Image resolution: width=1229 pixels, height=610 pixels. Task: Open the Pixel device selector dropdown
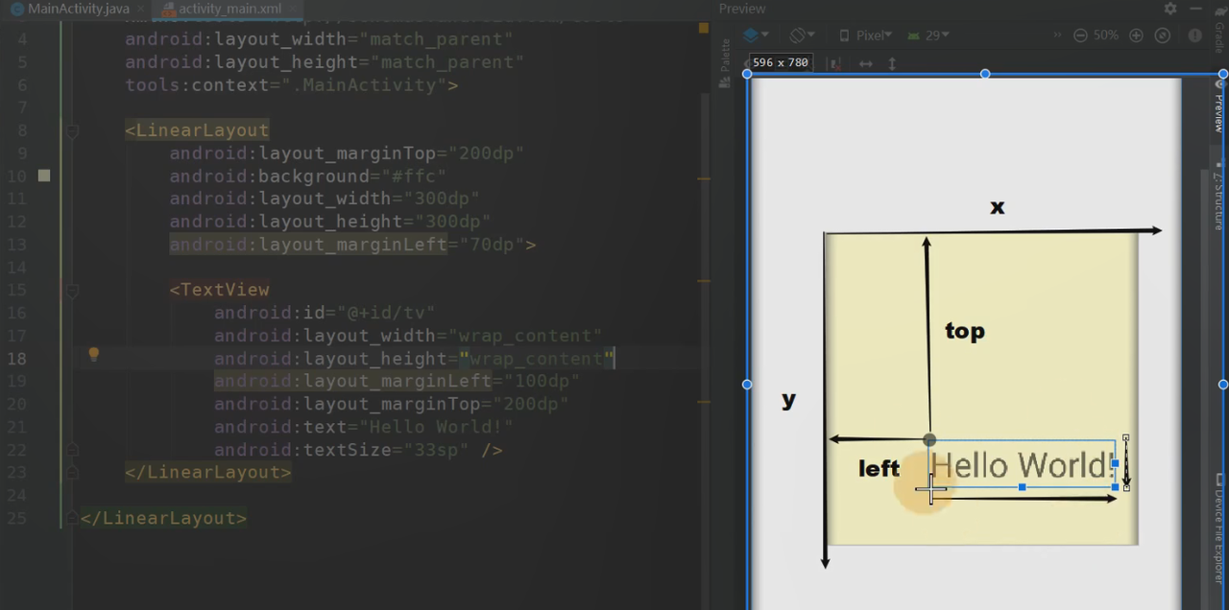pos(865,35)
